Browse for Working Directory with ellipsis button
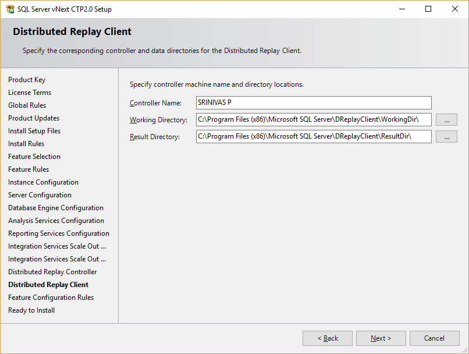Screen dimensions: 469x354 coord(446,120)
